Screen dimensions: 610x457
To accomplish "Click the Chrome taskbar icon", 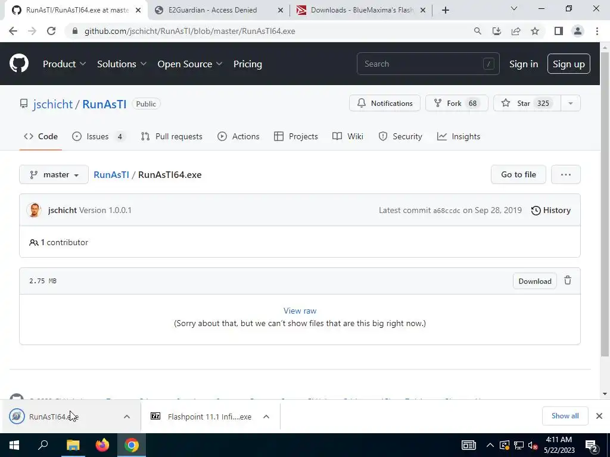I will tap(132, 445).
